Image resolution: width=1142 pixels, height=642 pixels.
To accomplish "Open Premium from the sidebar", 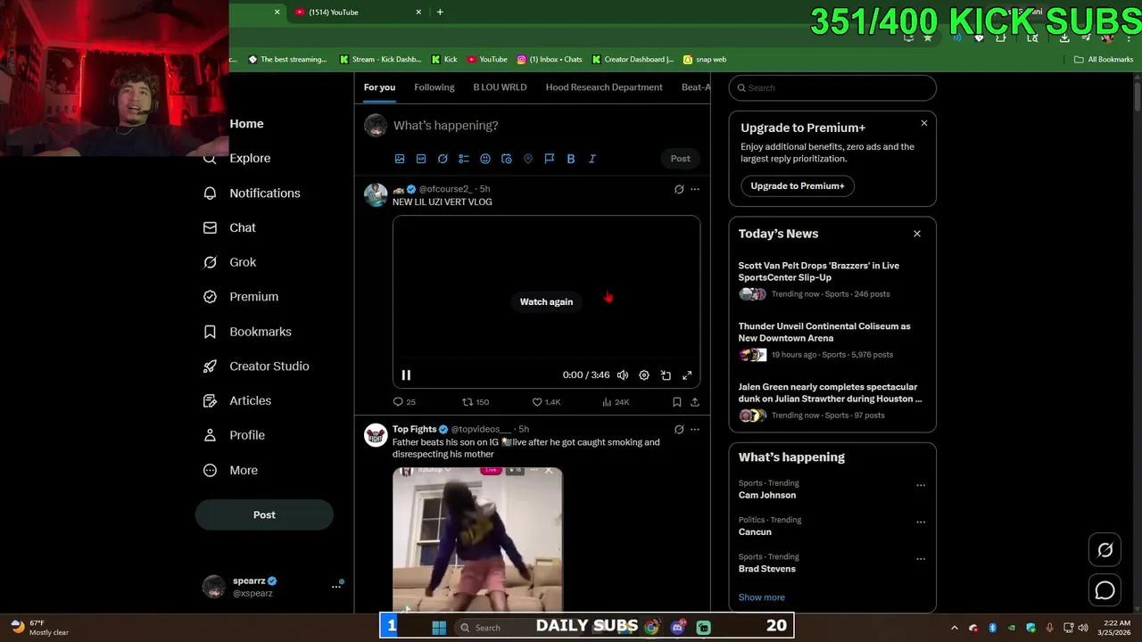I will point(241,296).
